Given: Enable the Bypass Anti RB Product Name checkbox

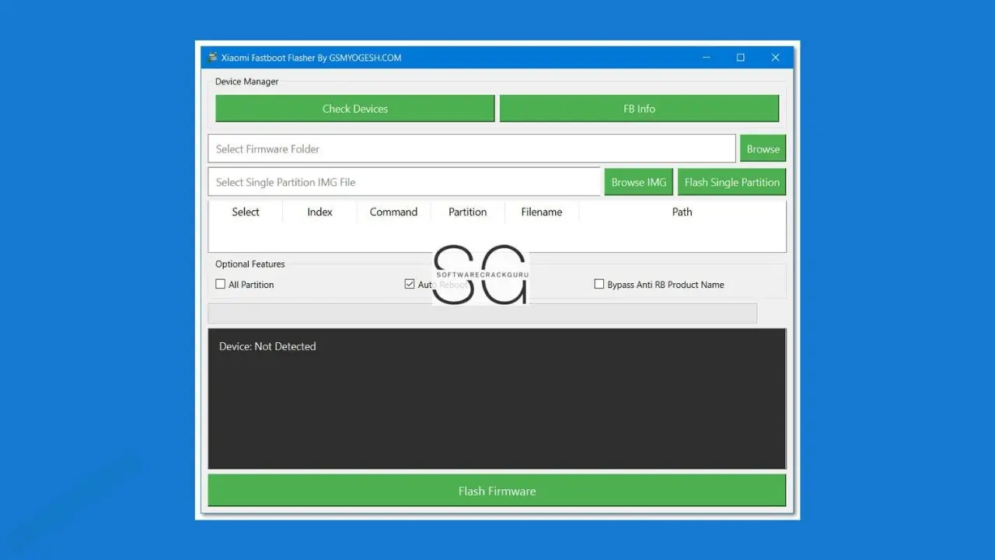Looking at the screenshot, I should pos(599,284).
